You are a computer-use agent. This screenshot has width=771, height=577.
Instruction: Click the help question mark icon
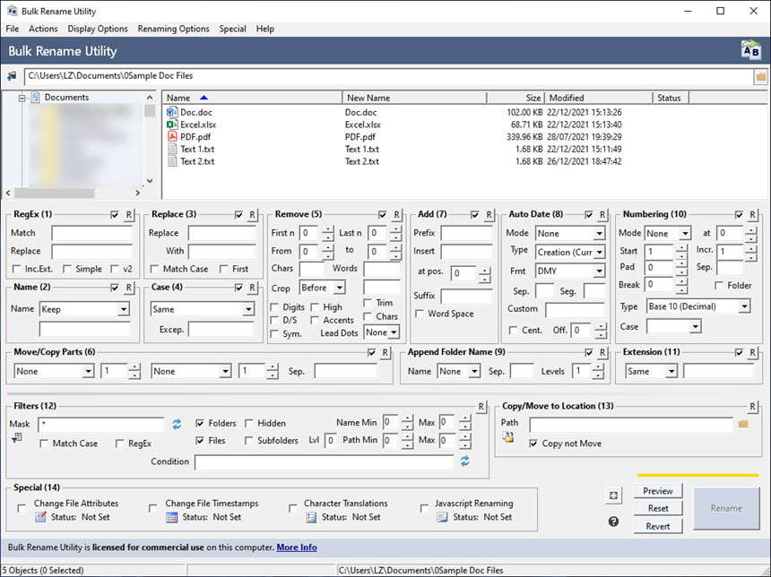[613, 521]
